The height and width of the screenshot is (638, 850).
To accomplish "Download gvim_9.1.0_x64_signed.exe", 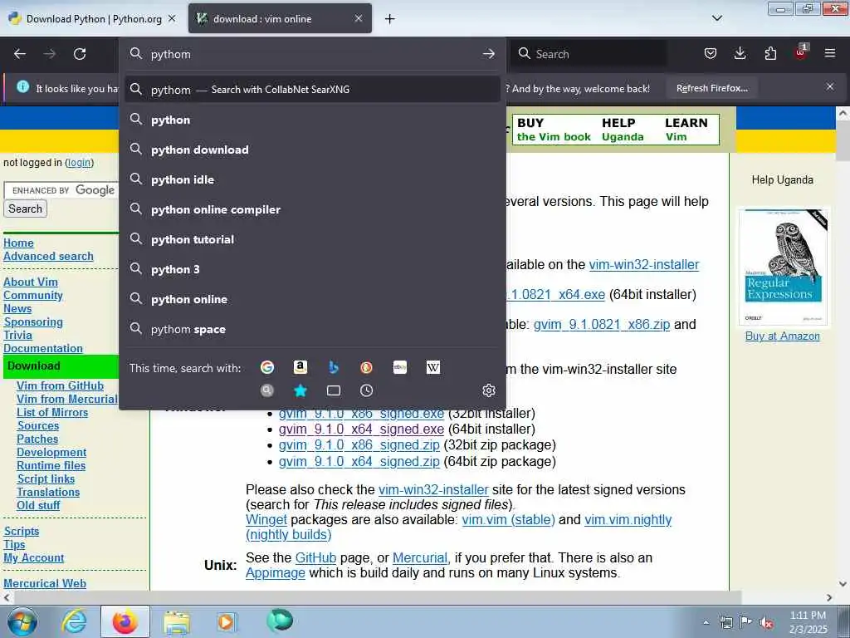I will (361, 429).
